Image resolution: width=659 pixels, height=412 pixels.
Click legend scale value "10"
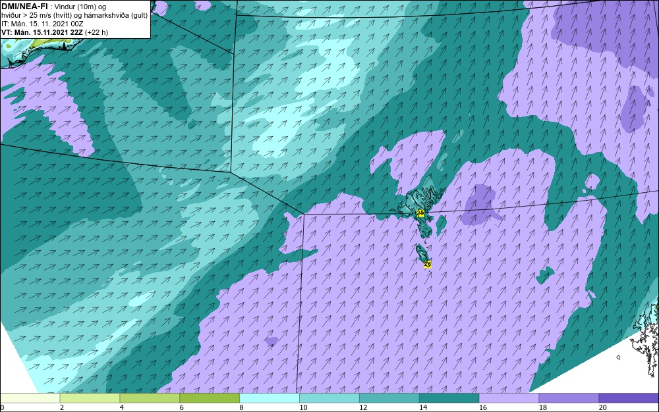[x=303, y=407]
